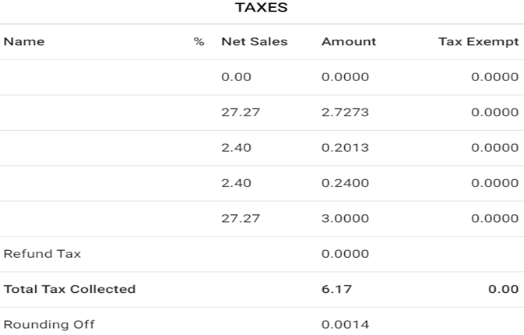Select Net Sales 2.40 beside amount 0.2400
524x335 pixels.
pyautogui.click(x=236, y=183)
